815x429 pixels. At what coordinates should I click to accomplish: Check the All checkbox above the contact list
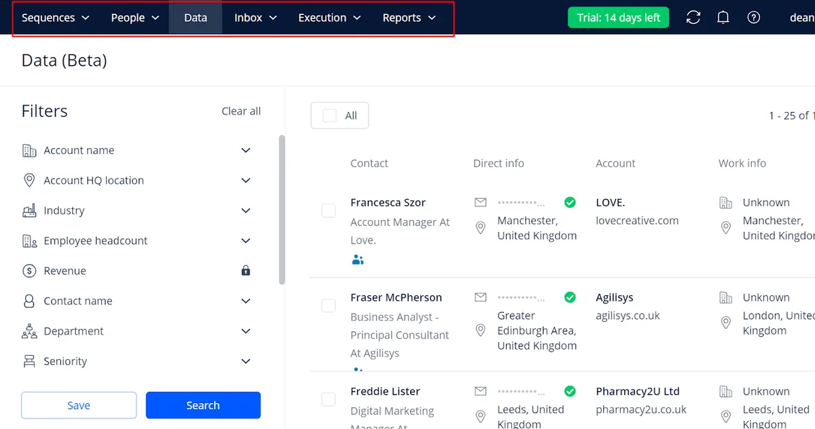[x=330, y=115]
